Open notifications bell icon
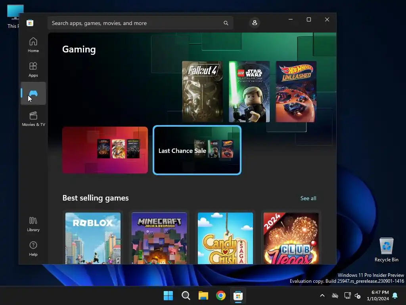 (x=395, y=295)
